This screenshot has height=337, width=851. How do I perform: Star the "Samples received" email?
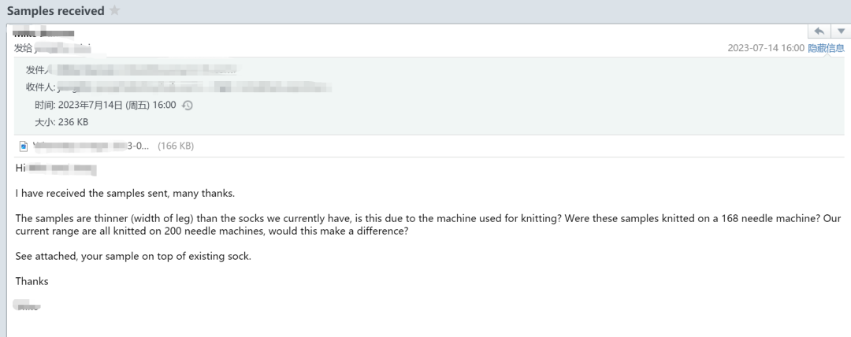point(114,10)
